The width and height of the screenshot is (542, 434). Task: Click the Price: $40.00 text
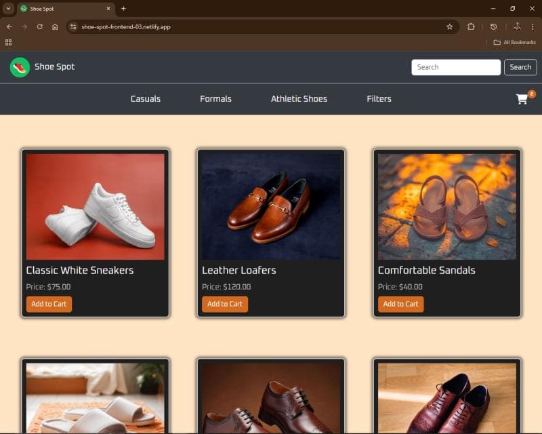click(x=400, y=287)
